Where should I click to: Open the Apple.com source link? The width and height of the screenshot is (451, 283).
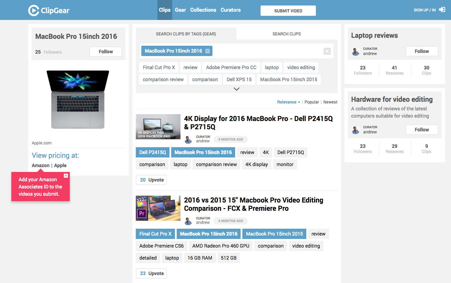pyautogui.click(x=42, y=143)
